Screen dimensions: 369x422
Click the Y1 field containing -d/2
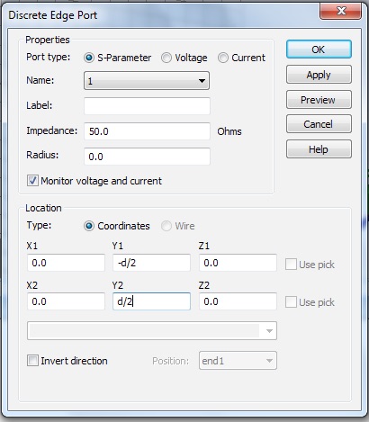tap(151, 263)
